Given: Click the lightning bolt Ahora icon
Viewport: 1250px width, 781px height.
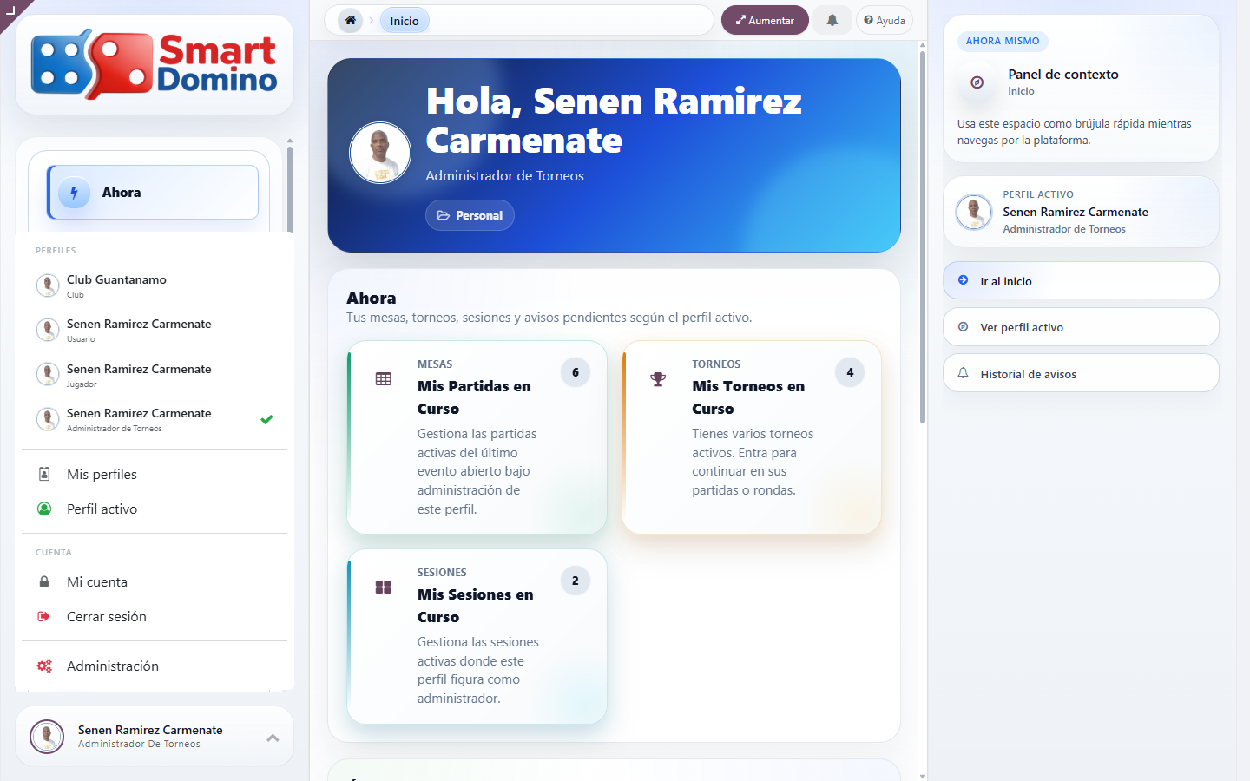Looking at the screenshot, I should 75,193.
